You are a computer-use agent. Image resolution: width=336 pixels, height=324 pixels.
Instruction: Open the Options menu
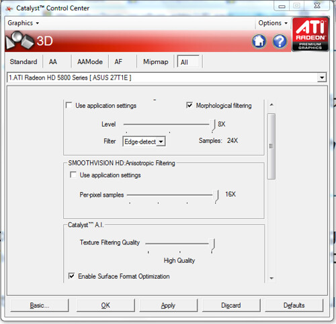tap(273, 23)
